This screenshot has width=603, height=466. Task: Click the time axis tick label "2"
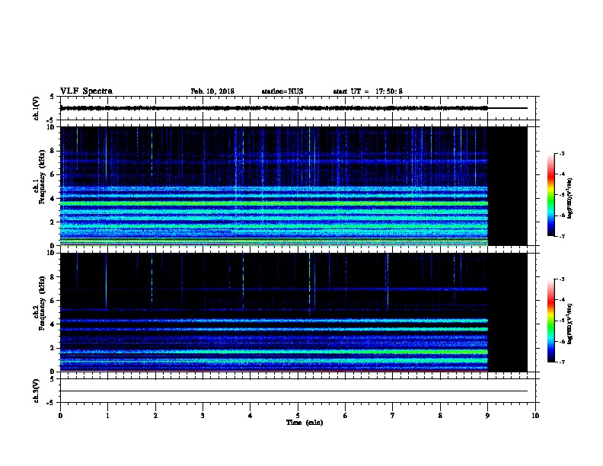(155, 416)
